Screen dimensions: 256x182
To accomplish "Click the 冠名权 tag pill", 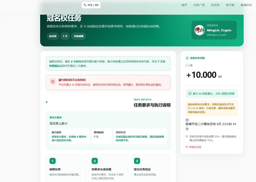I will point(53,36).
